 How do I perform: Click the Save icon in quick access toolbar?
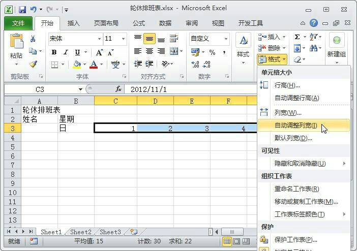pyautogui.click(x=22, y=9)
